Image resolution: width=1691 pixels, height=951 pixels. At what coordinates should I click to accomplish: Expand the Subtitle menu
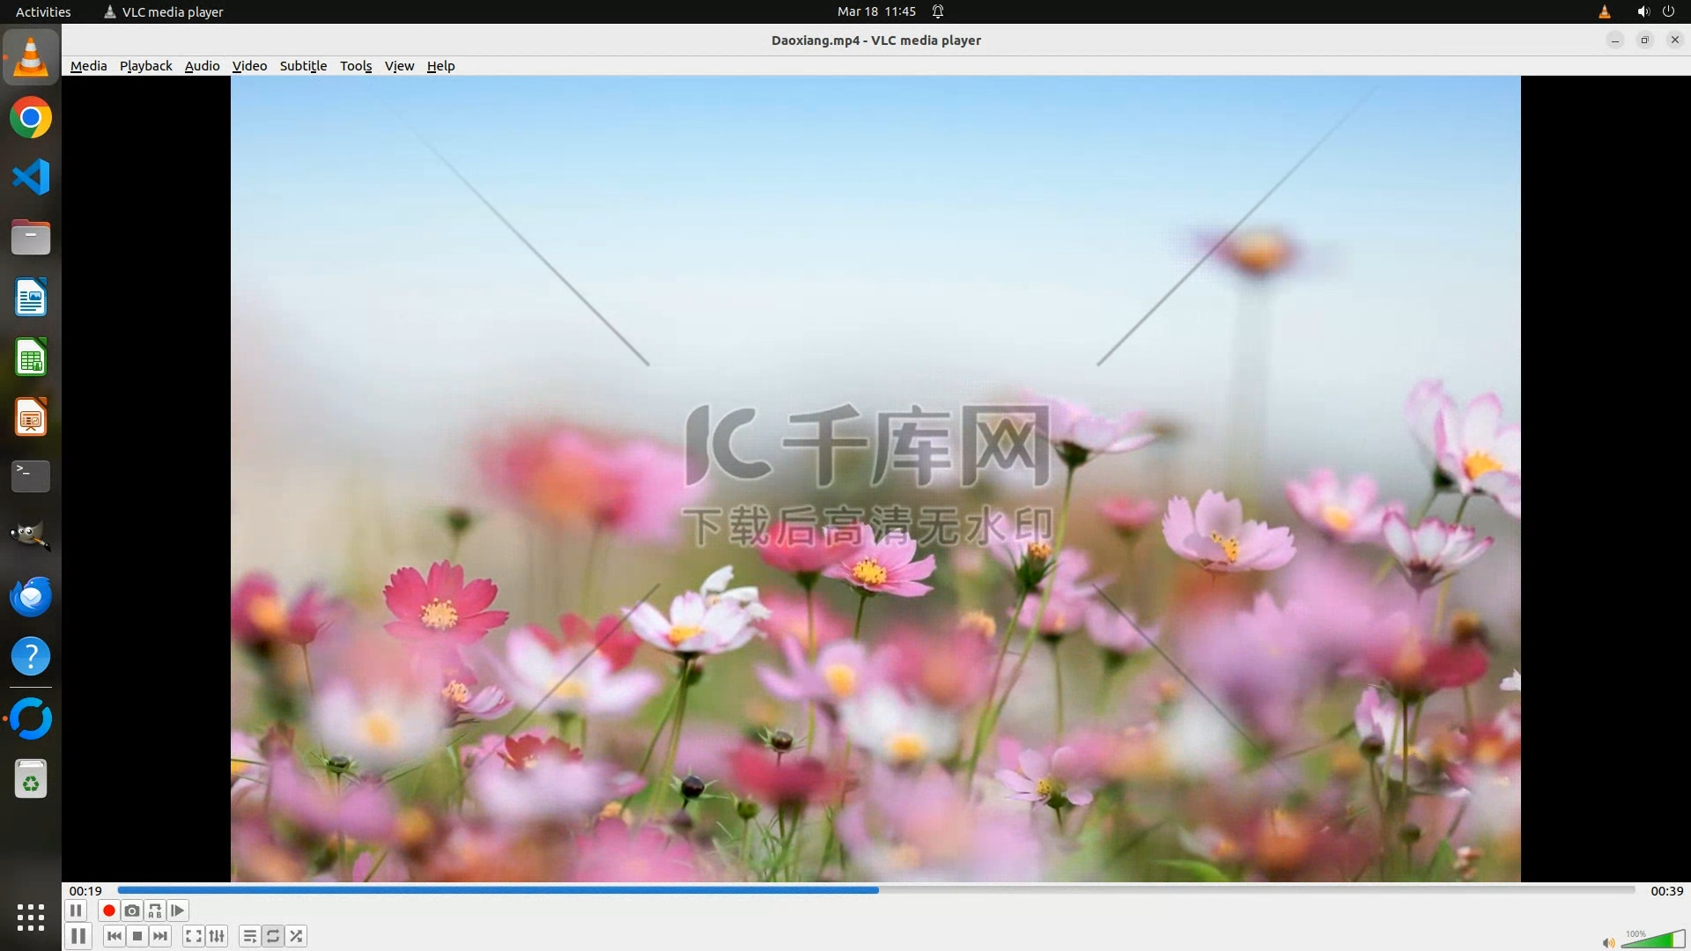(x=303, y=66)
